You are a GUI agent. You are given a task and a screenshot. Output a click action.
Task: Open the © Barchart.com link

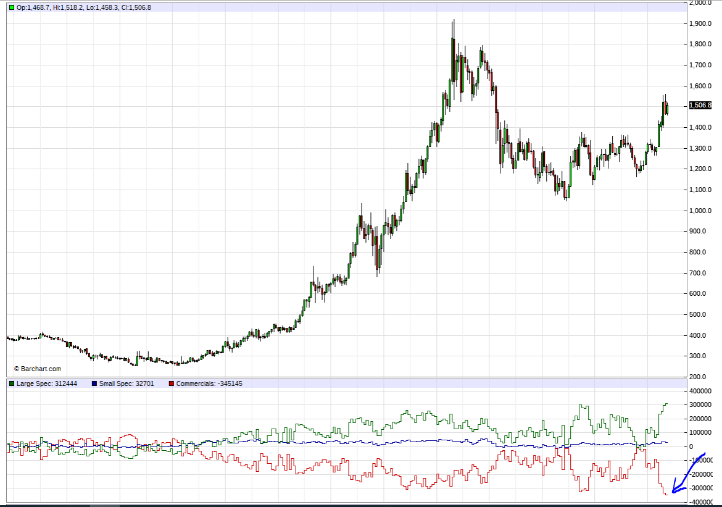pos(38,369)
